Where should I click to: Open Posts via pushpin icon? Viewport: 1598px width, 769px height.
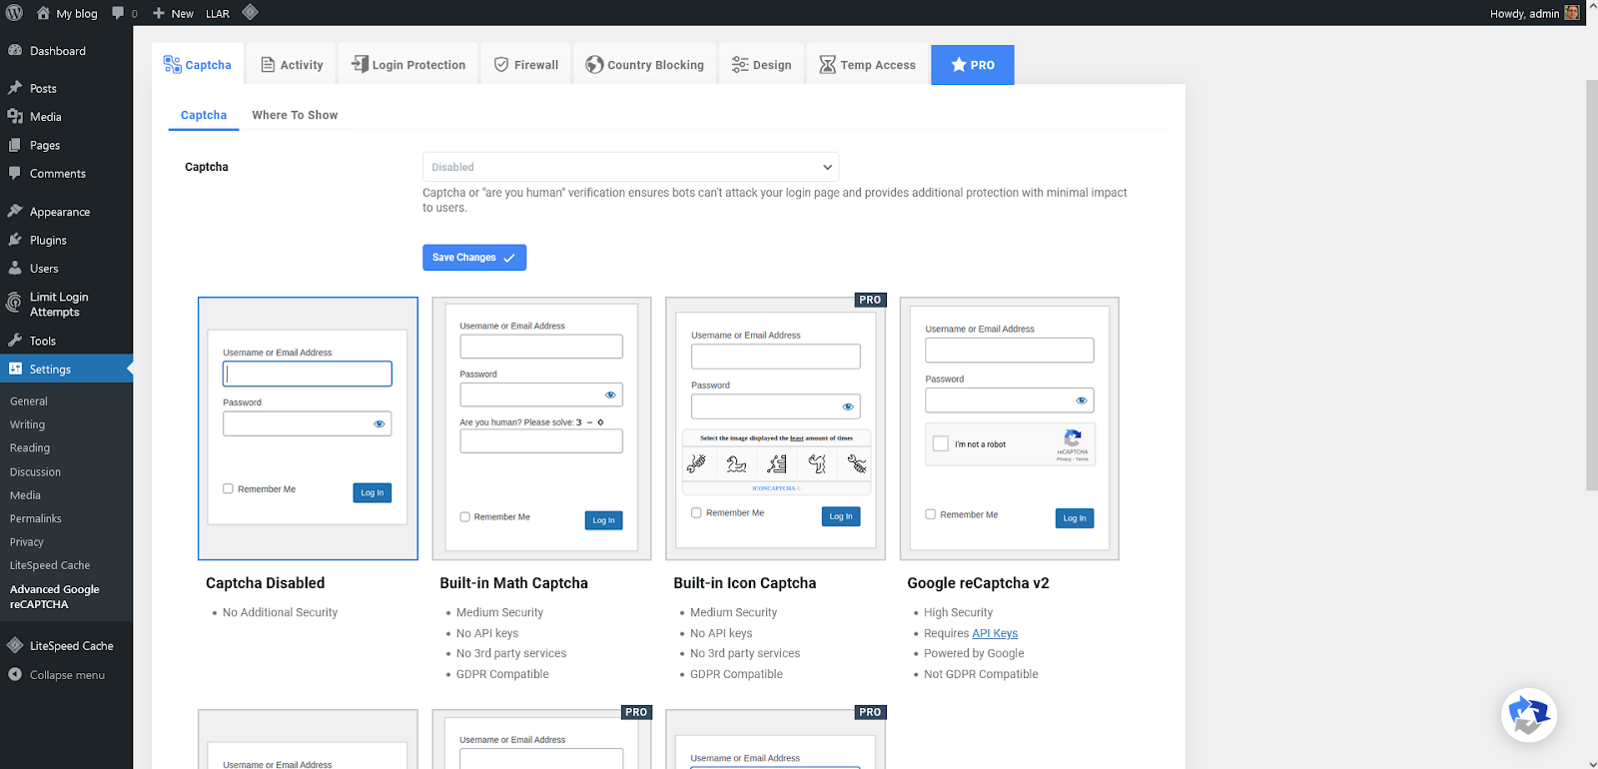[15, 88]
